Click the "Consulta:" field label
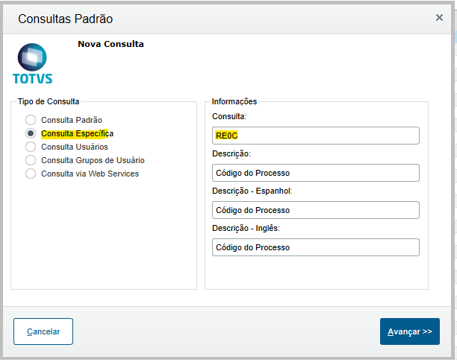This screenshot has width=457, height=362. (229, 117)
